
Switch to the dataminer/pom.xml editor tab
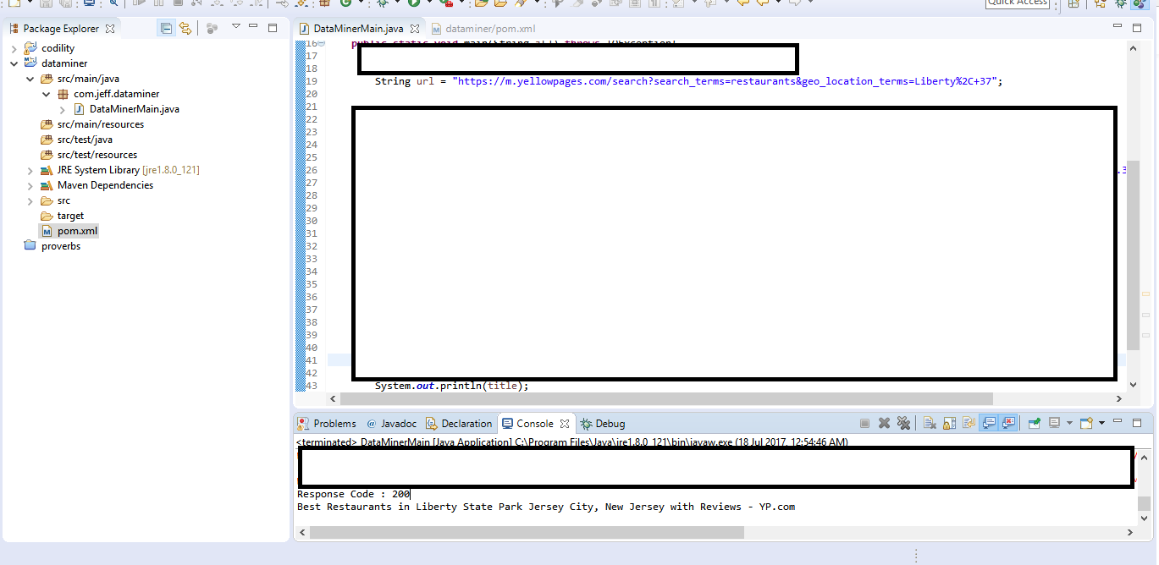483,28
